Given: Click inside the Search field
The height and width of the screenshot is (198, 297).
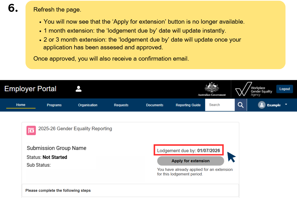Looking at the screenshot, I should pyautogui.click(x=220, y=105).
